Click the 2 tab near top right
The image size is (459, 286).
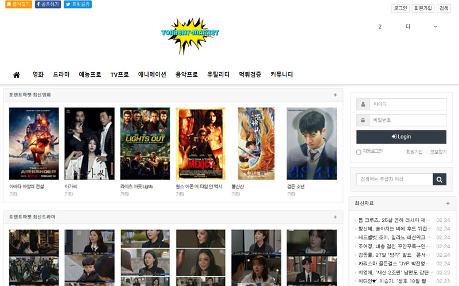(x=380, y=26)
